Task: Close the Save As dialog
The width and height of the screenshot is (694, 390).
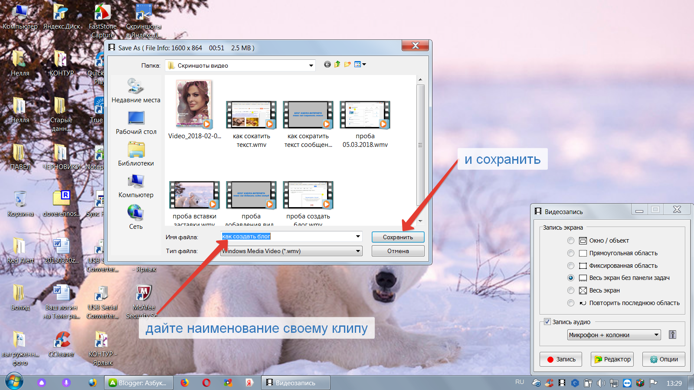Action: [415, 45]
